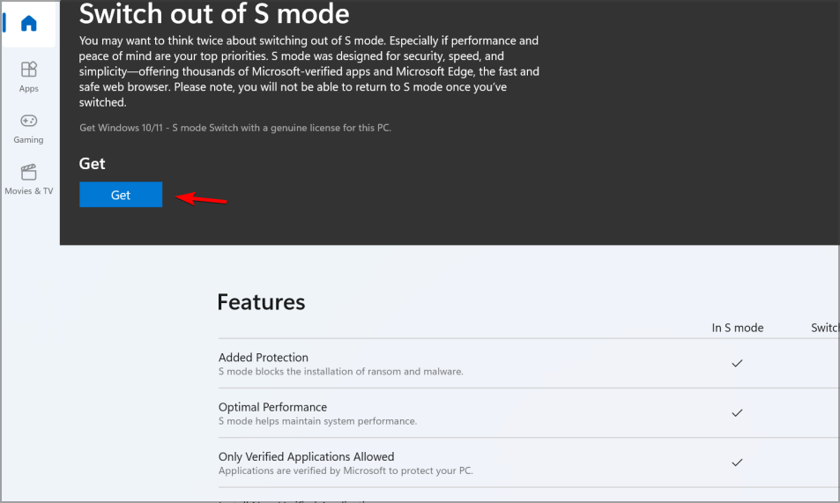This screenshot has height=503, width=840.
Task: Click the Get heading above the button
Action: point(92,164)
